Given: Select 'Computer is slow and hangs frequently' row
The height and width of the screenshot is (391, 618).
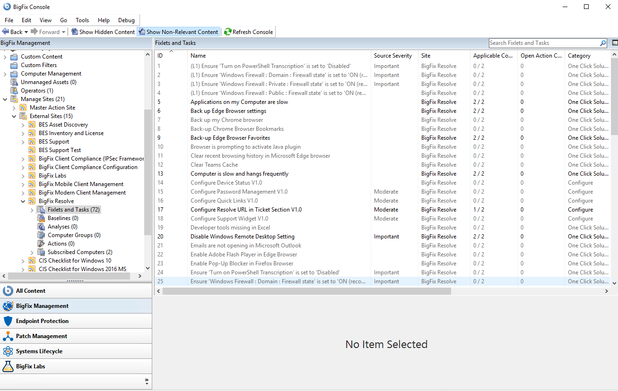Looking at the screenshot, I should [x=383, y=174].
